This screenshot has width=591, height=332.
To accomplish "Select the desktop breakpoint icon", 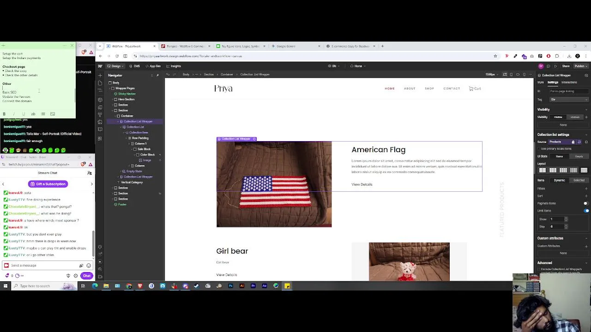I will pos(505,74).
